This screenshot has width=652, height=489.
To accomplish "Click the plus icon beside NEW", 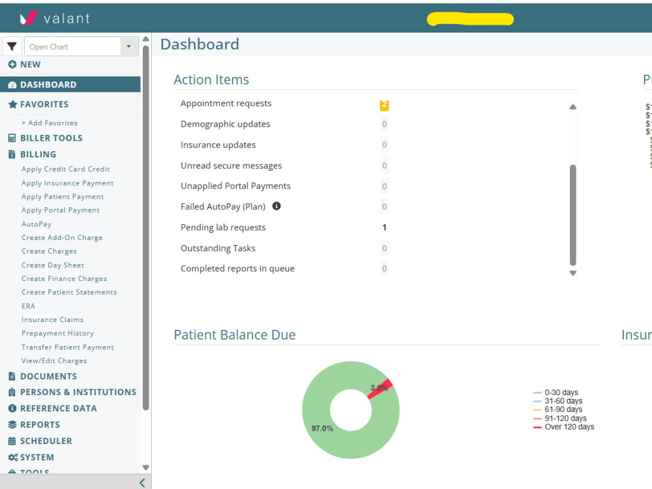I will coord(12,65).
